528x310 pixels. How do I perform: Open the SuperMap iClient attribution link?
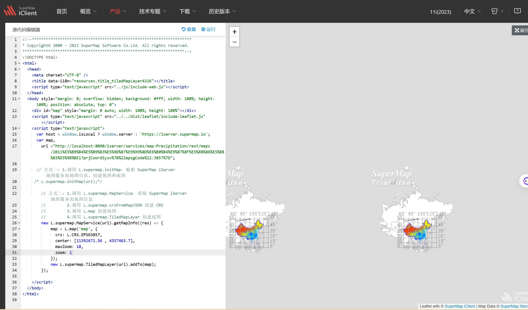click(460, 306)
